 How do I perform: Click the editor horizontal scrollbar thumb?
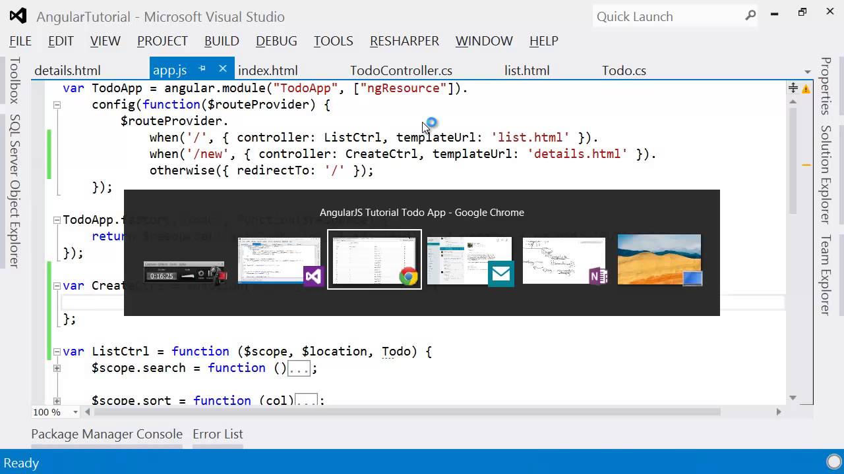(407, 412)
